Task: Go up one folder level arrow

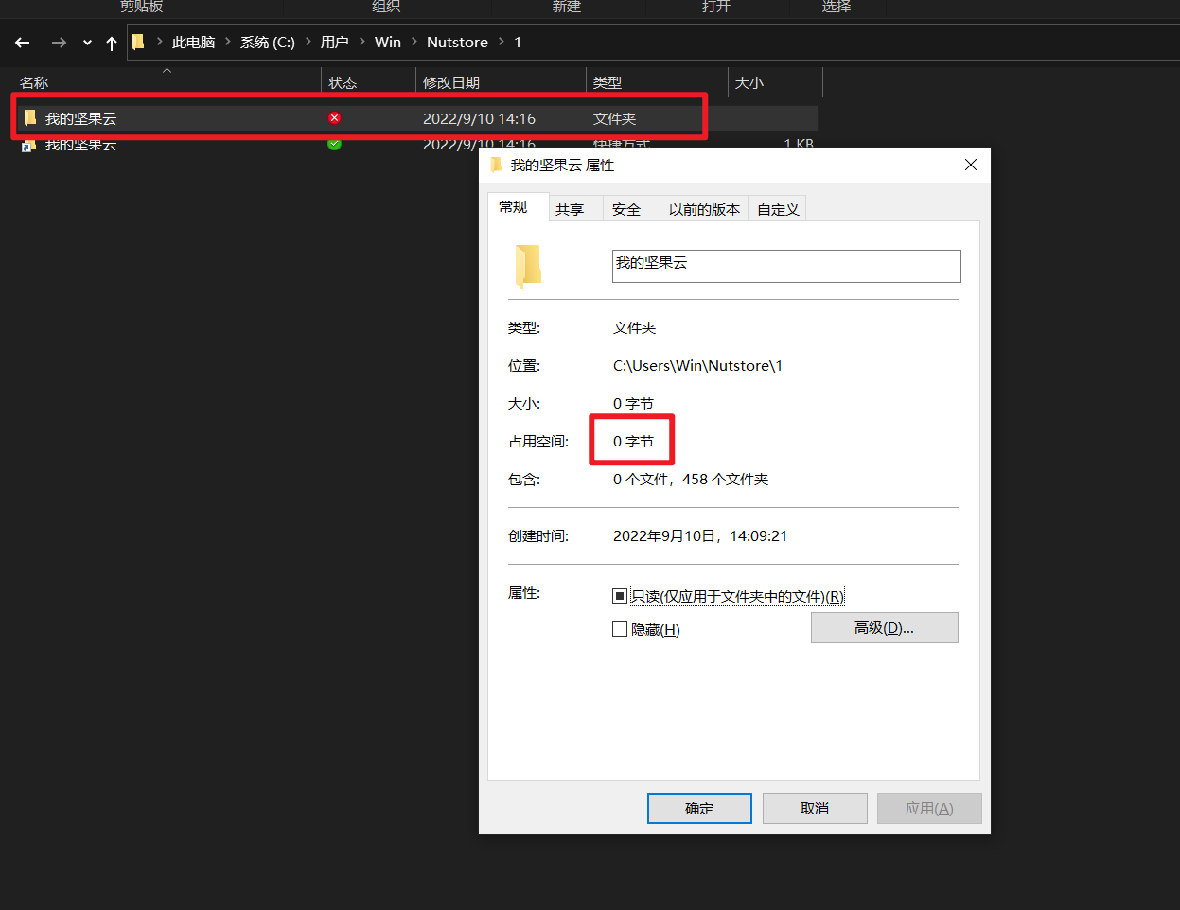Action: [x=112, y=43]
